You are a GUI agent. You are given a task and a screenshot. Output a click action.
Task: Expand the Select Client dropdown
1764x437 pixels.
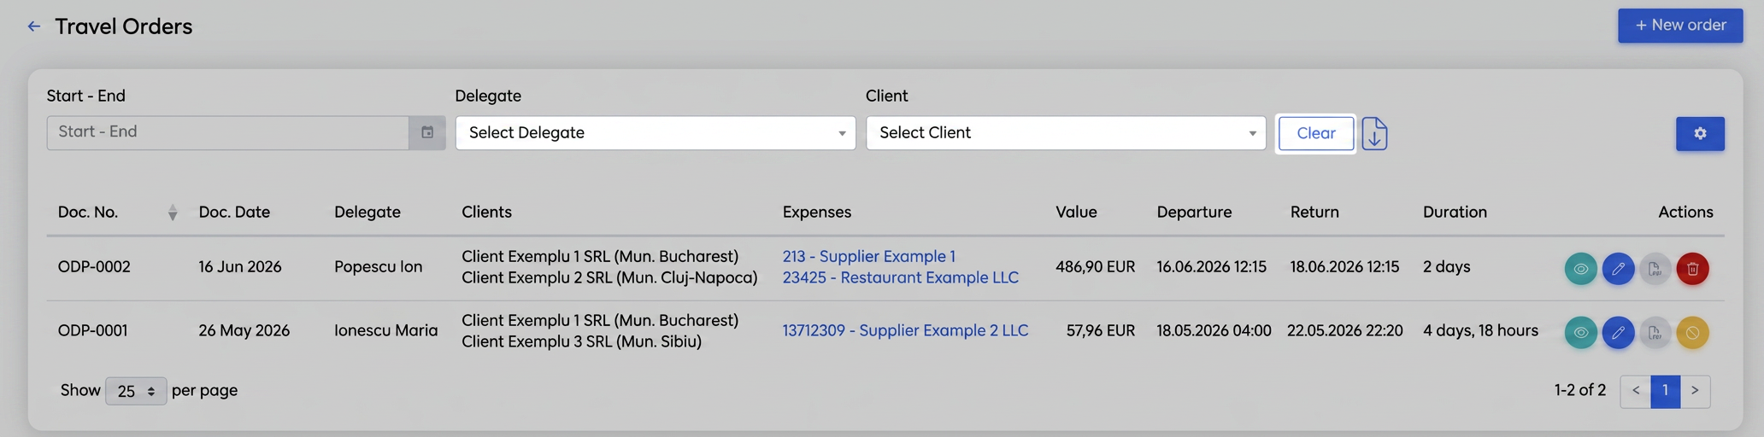[x=1066, y=133]
